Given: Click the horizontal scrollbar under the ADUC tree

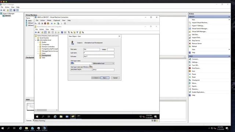Looking at the screenshot, I should click(x=46, y=110).
